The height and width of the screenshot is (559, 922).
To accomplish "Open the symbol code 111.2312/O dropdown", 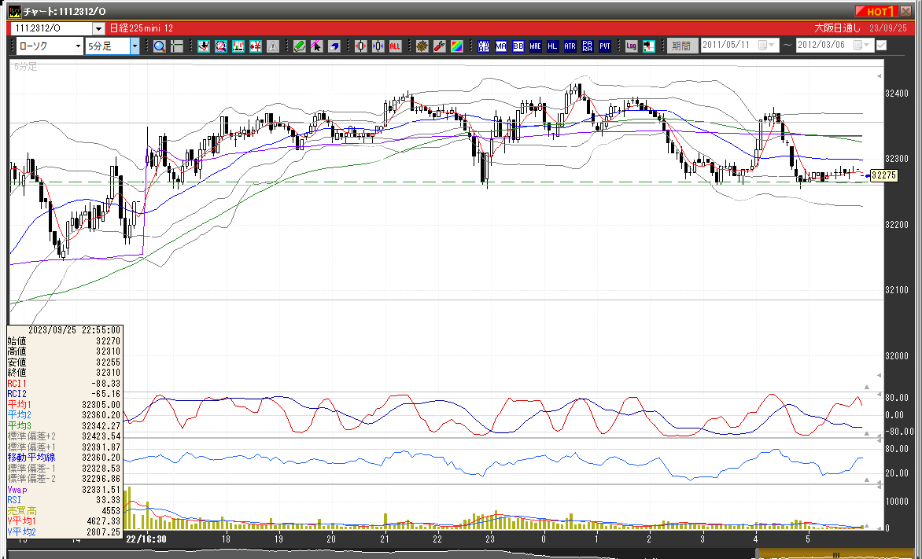I will point(98,28).
